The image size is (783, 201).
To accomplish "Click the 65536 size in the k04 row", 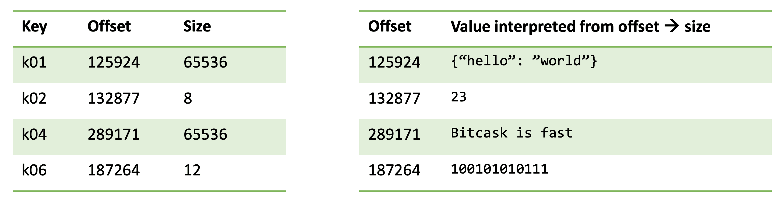I will (x=205, y=135).
